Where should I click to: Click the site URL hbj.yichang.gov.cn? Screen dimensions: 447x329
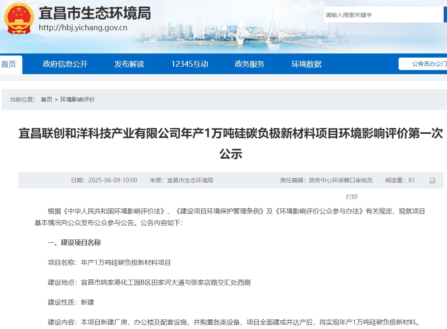pos(83,28)
